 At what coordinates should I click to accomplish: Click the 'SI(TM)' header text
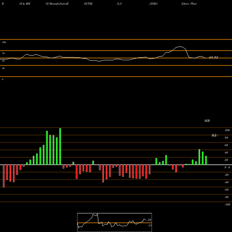click(x=88, y=4)
